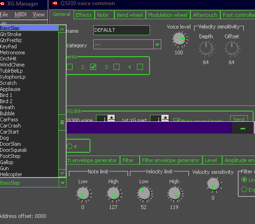Open the MIDI menu
The height and width of the screenshot is (224, 255).
(x=21, y=15)
